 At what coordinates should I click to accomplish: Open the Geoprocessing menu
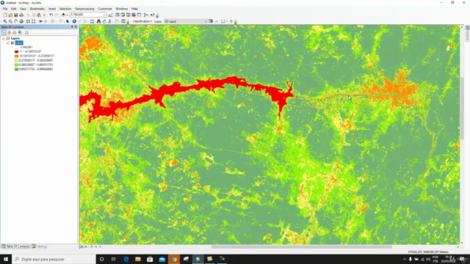coord(84,9)
